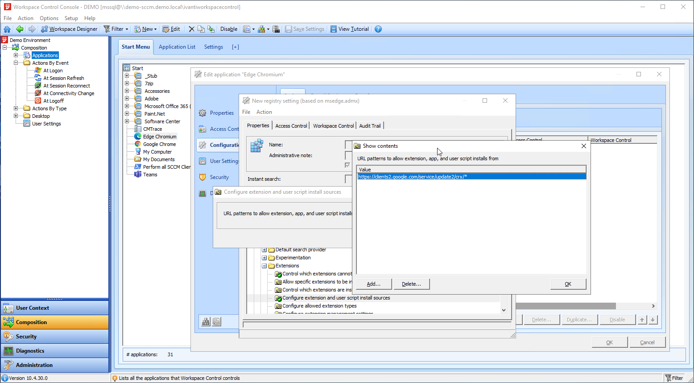Click the Home icon in the toolbar
Viewport: 694px width, 383px height.
7,29
